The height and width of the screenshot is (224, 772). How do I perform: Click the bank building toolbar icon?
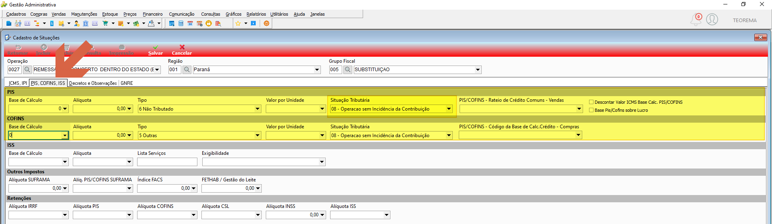(x=86, y=23)
